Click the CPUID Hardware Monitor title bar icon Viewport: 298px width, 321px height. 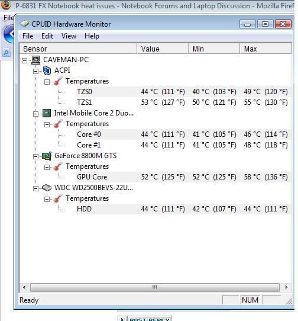[x=24, y=24]
